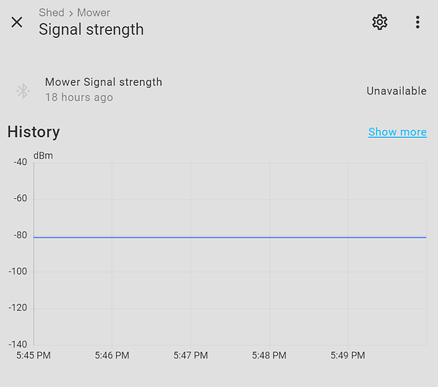Click the 5:47 PM axis label
Screen dimensions: 438x387
coord(190,355)
